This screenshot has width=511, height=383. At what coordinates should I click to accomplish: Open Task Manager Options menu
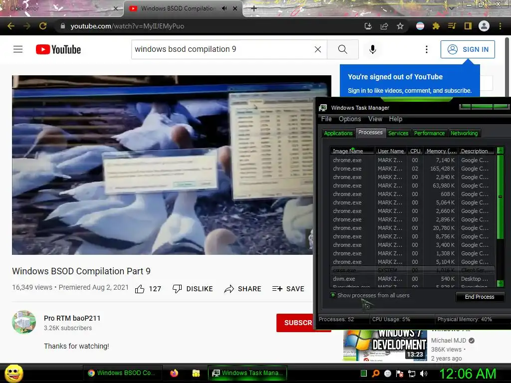pos(350,119)
